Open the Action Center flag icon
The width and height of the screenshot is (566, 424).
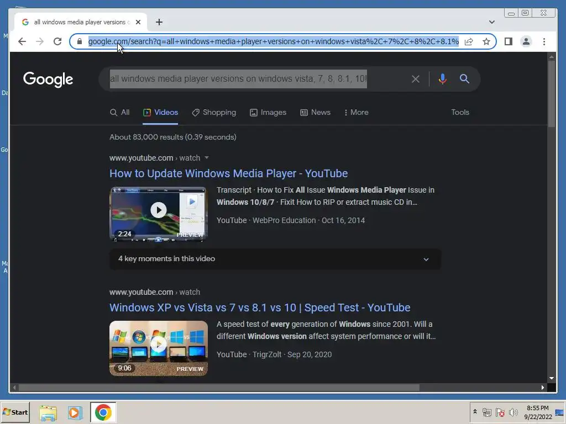[500, 412]
